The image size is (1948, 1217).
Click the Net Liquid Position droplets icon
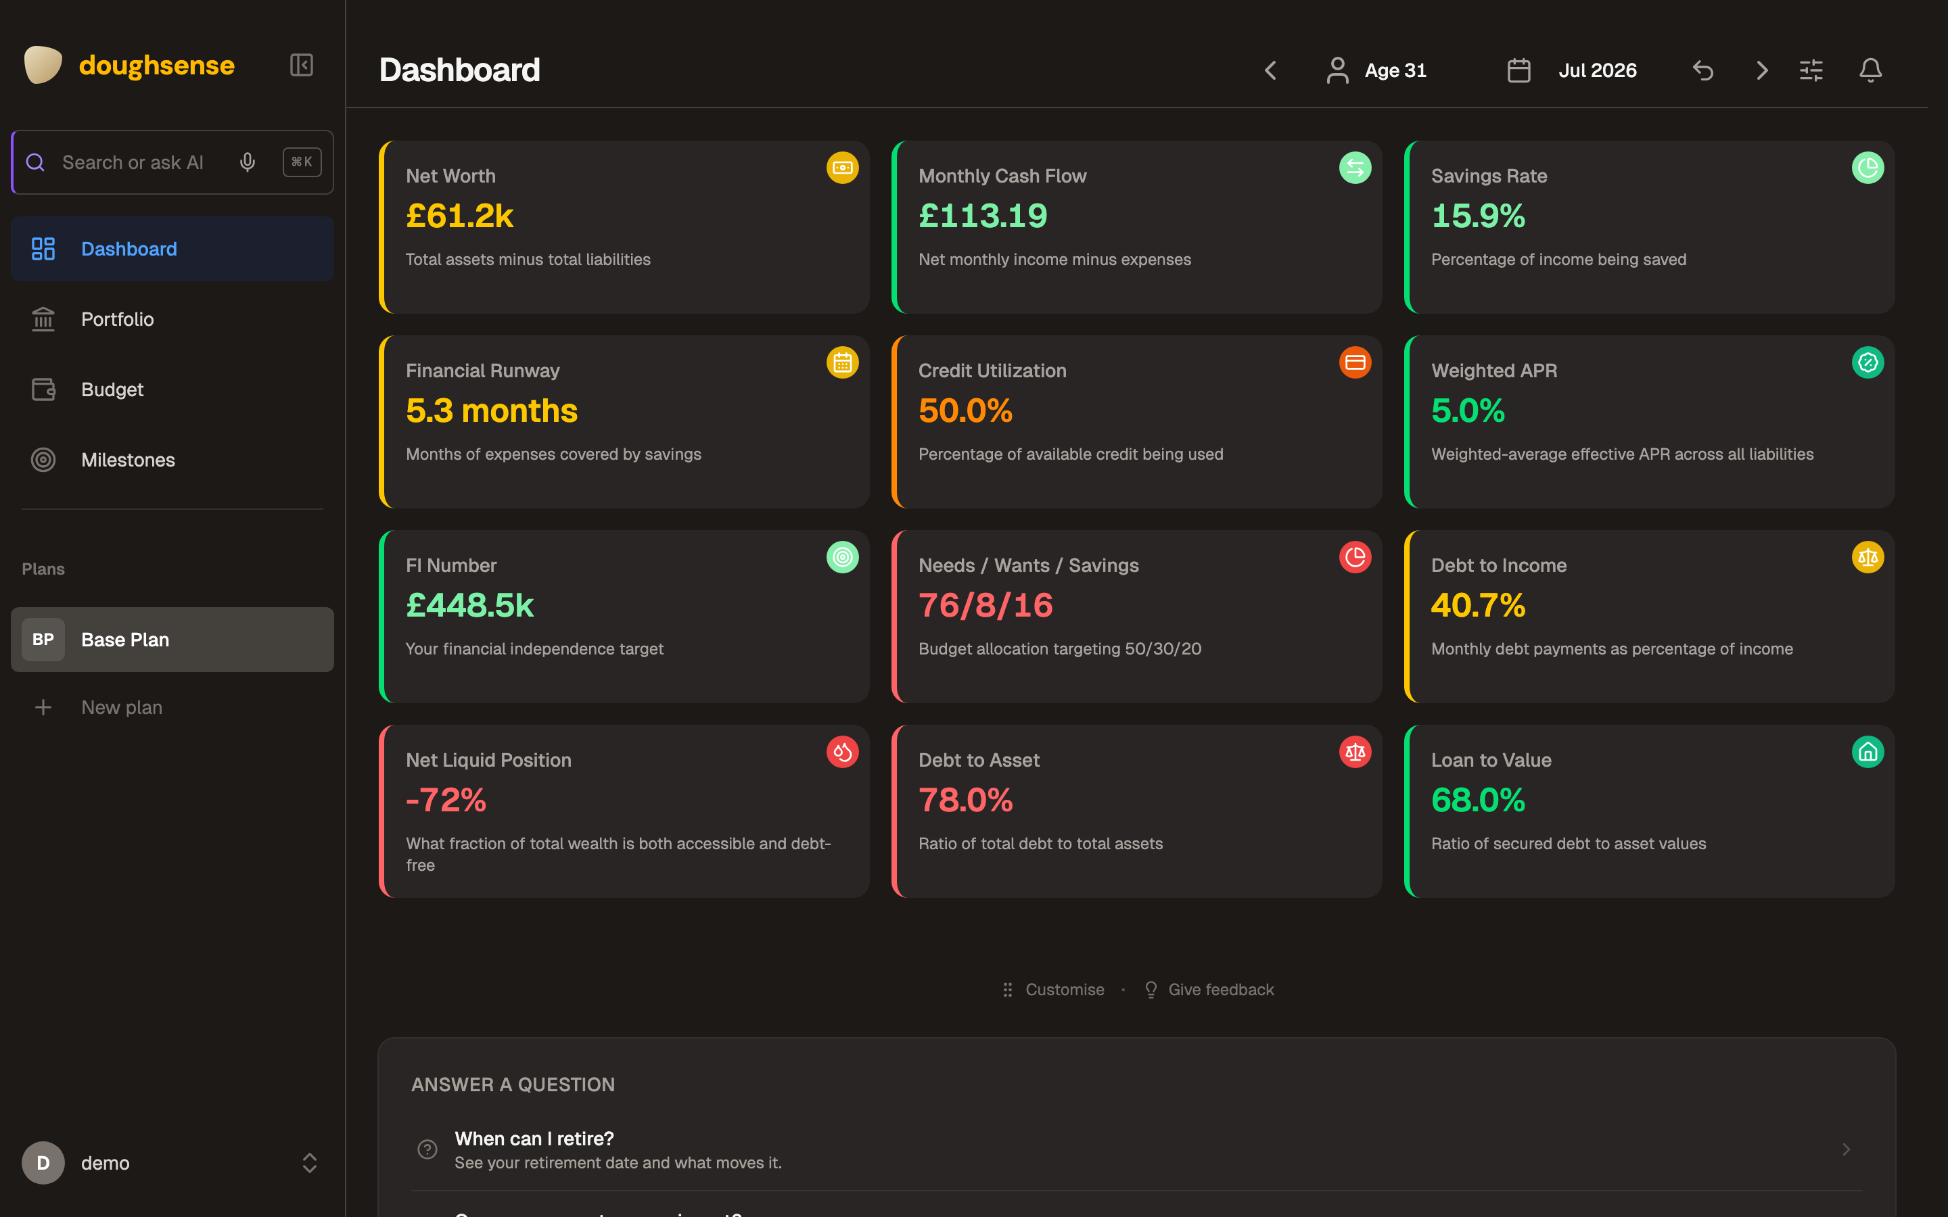[x=842, y=752]
